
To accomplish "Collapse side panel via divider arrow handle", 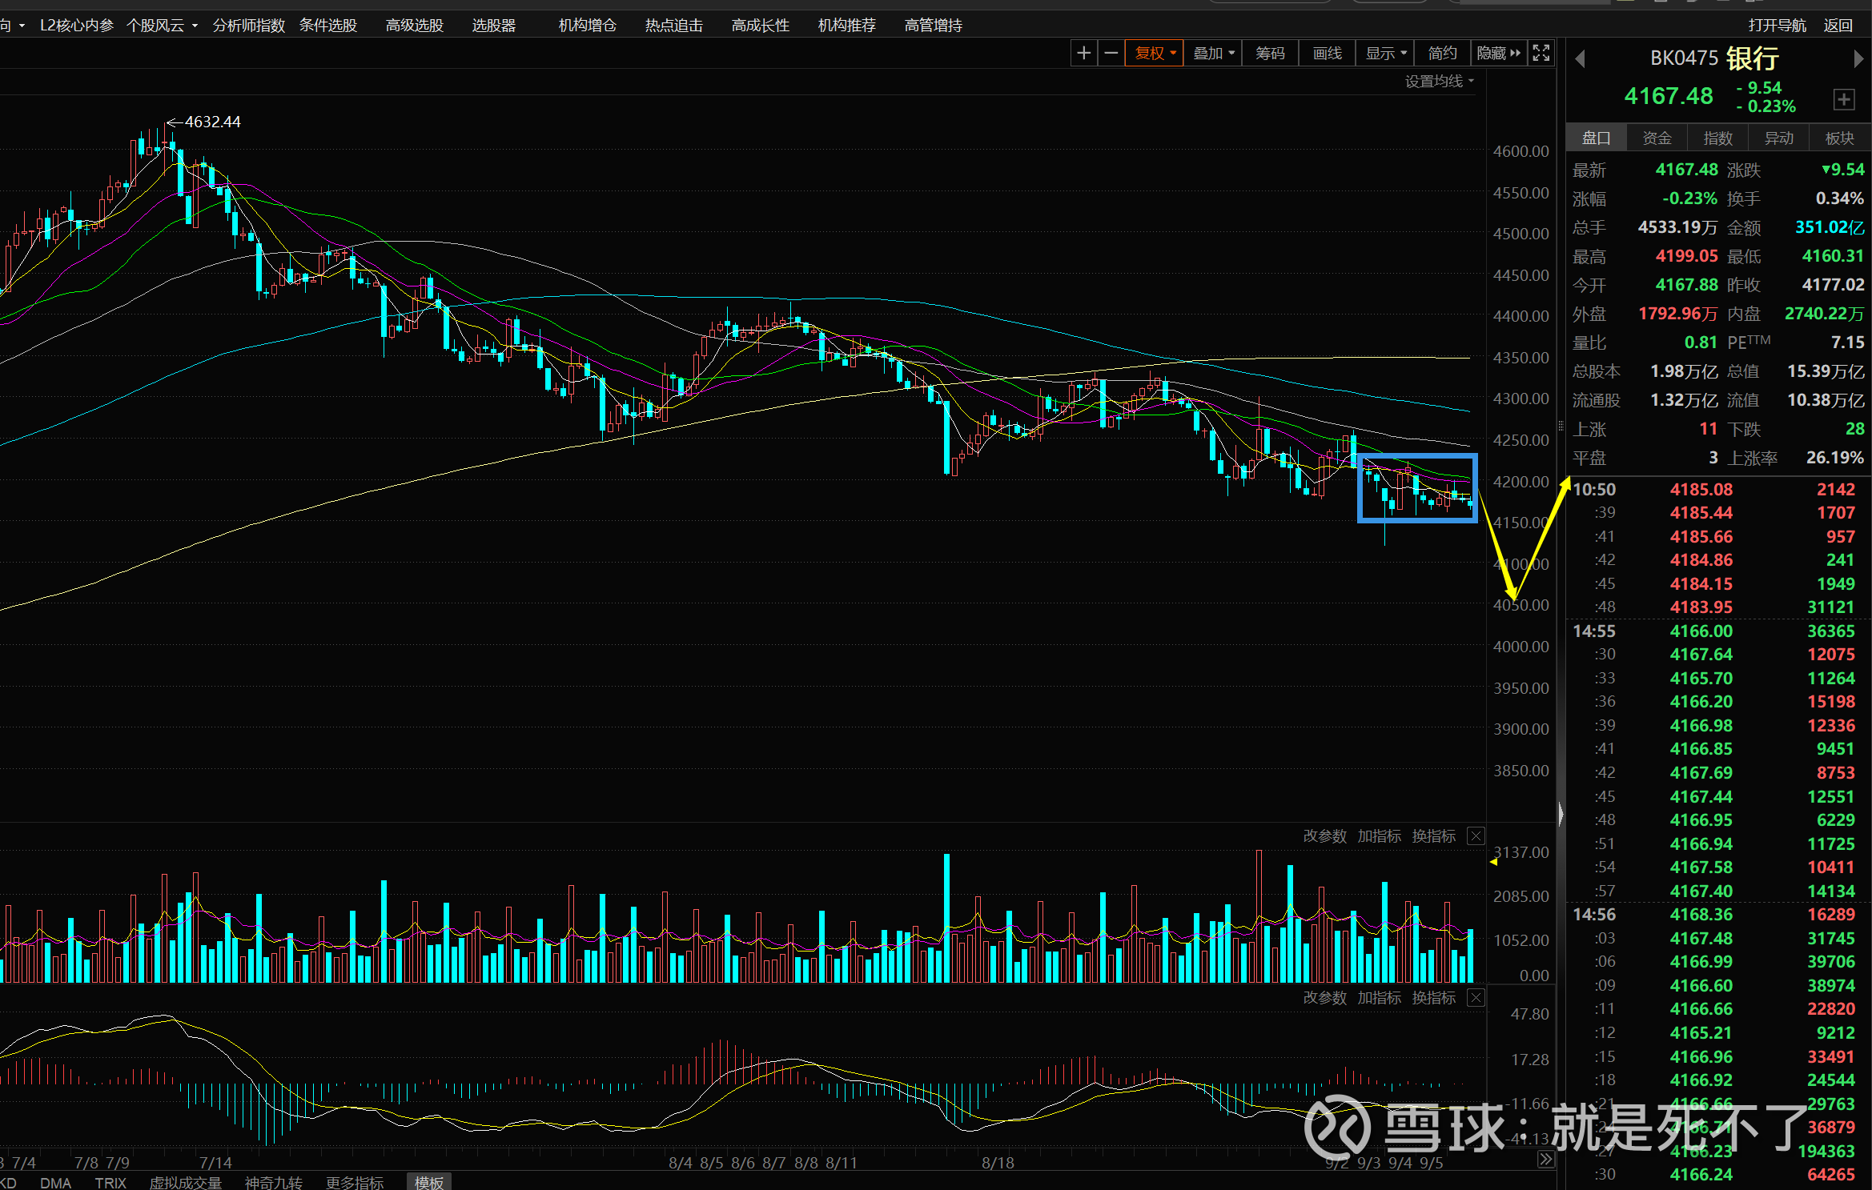I will tap(1561, 814).
